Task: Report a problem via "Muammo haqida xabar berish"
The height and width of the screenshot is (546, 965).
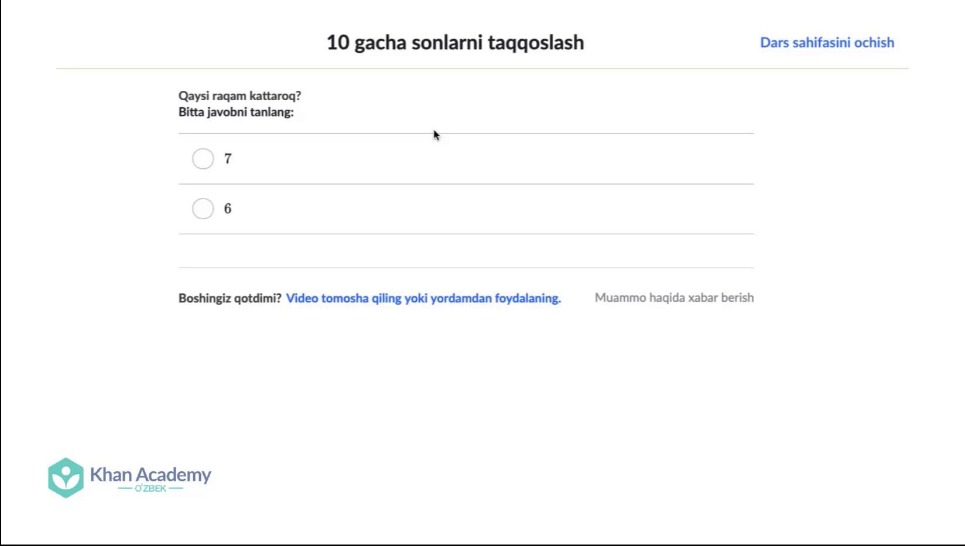Action: coord(674,298)
